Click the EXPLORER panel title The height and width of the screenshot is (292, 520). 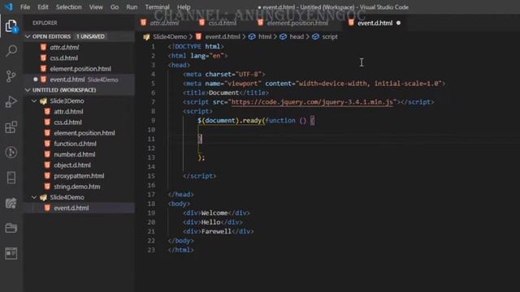[x=45, y=23]
